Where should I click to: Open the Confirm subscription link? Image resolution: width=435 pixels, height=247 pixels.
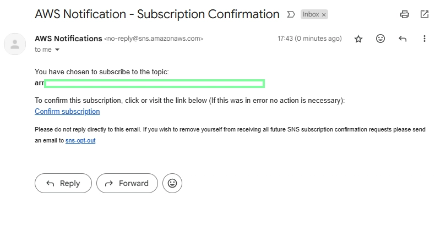pos(67,112)
